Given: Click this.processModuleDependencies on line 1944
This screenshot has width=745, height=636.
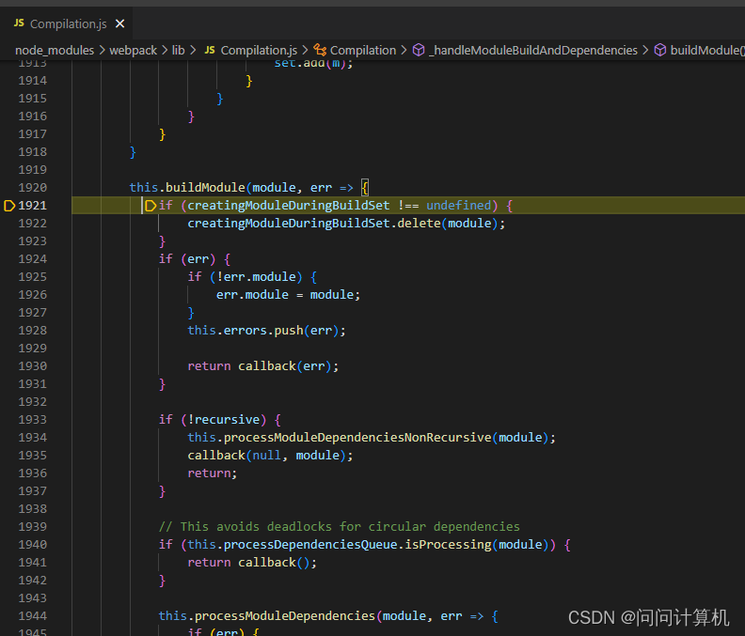Looking at the screenshot, I should click(x=266, y=616).
